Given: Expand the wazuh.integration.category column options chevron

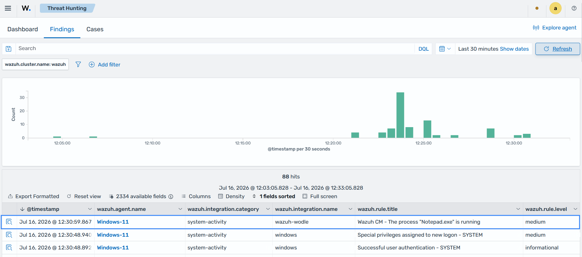Looking at the screenshot, I should pos(268,209).
